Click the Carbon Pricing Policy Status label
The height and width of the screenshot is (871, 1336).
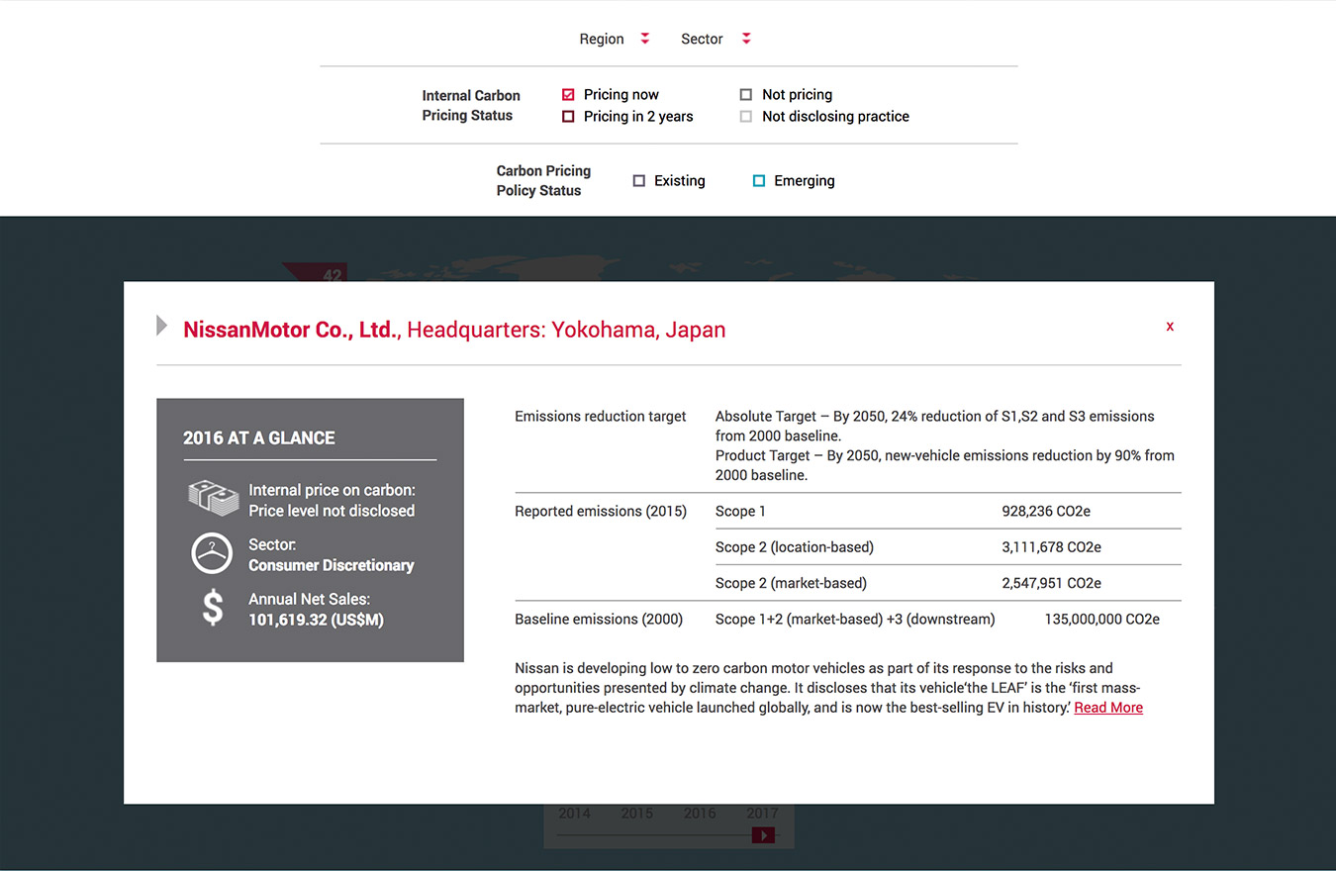[x=543, y=180]
